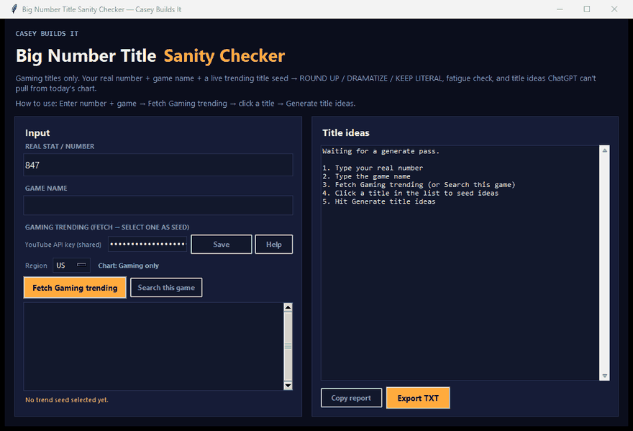
Task: Minimize the Sanity Checker window
Action: pyautogui.click(x=560, y=9)
